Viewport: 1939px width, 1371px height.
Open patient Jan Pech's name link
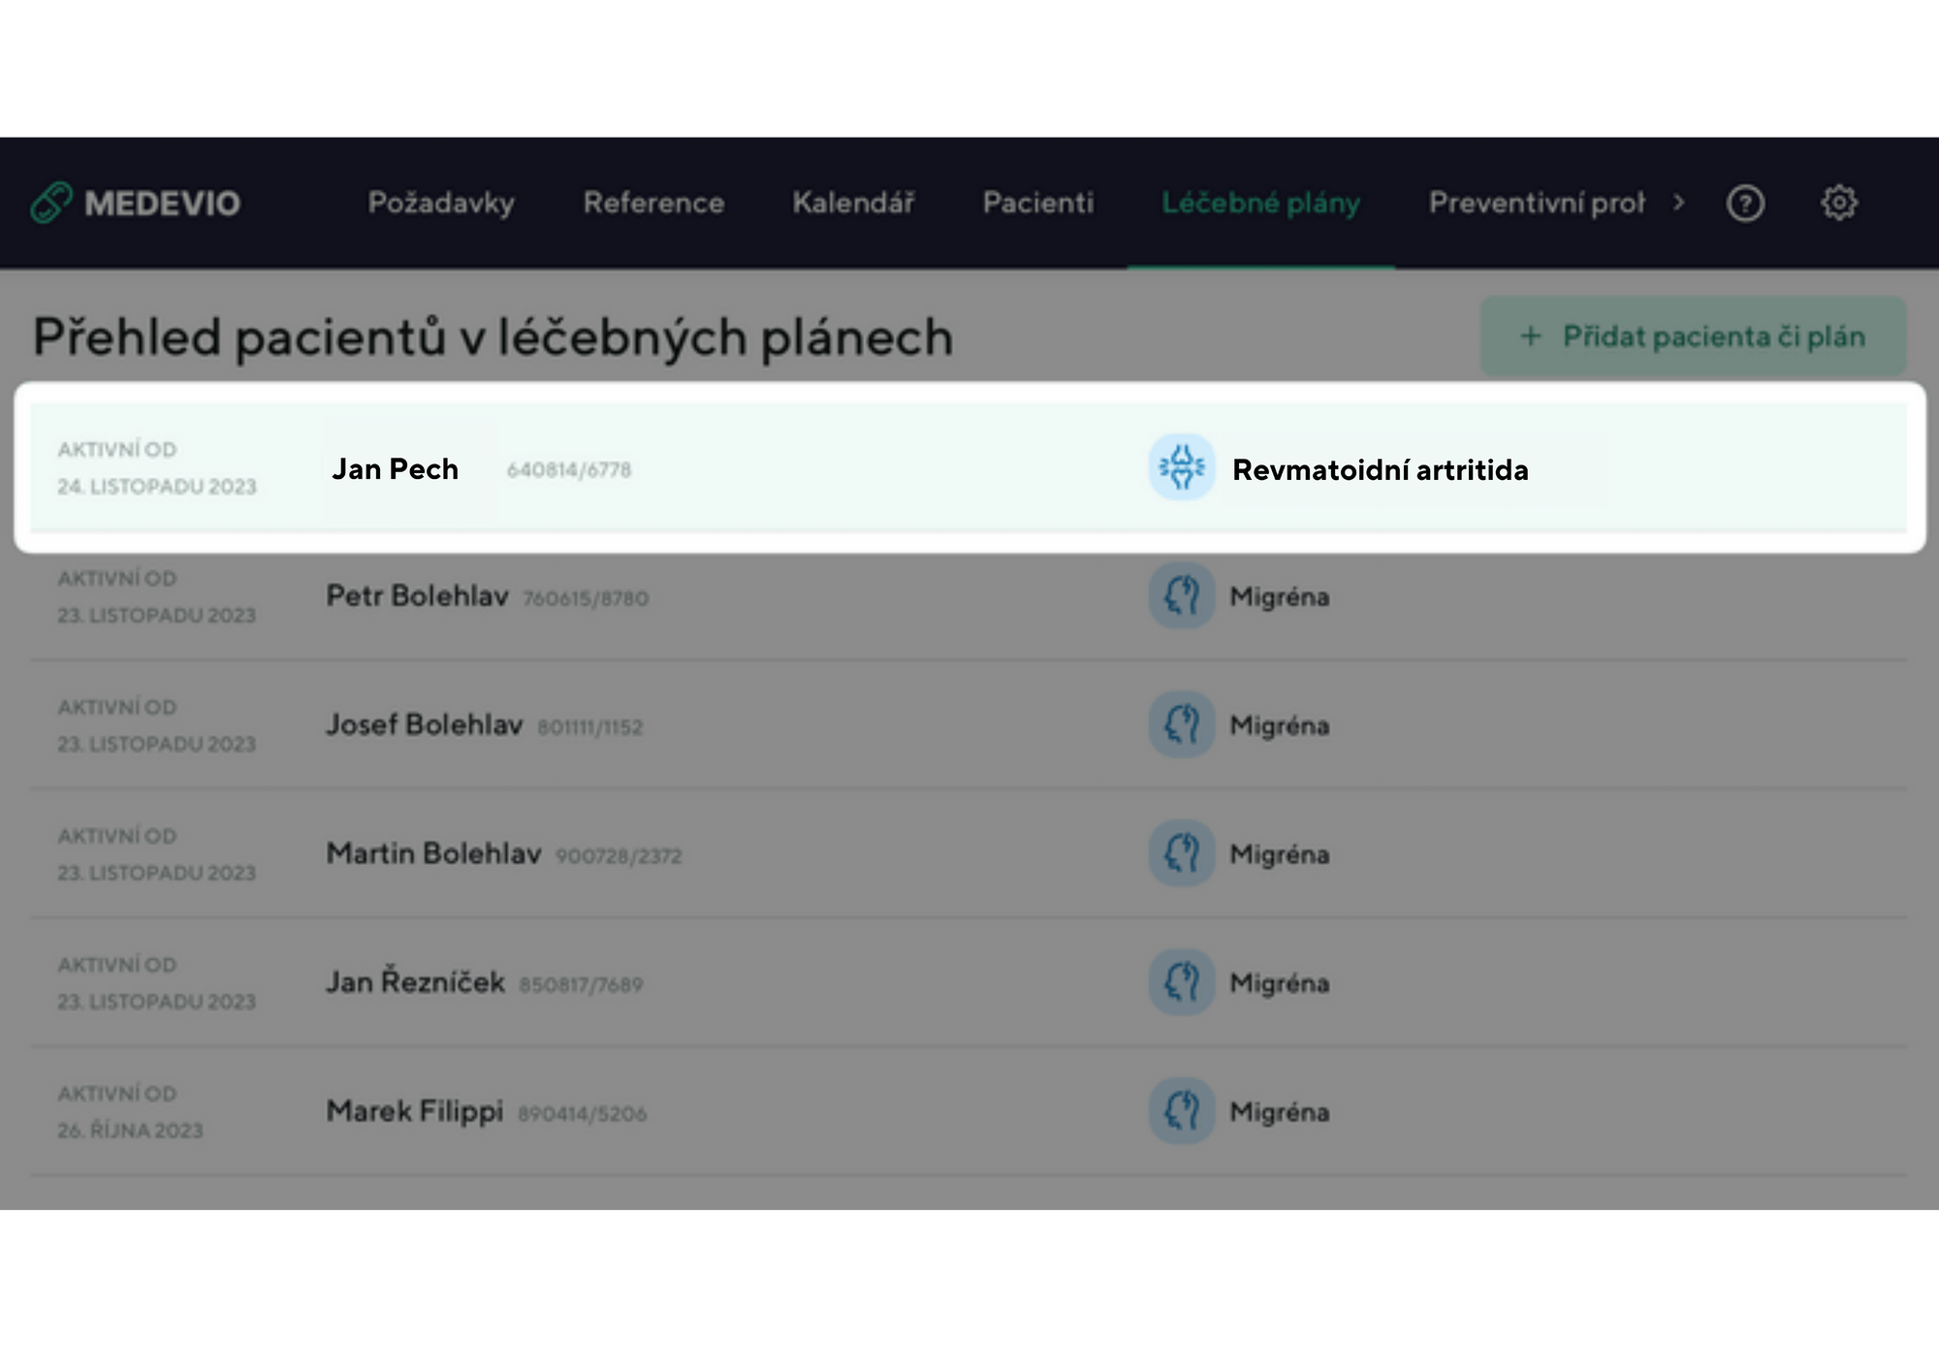(396, 469)
